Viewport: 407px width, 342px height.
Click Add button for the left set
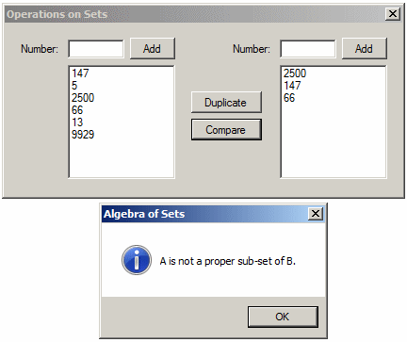(153, 49)
